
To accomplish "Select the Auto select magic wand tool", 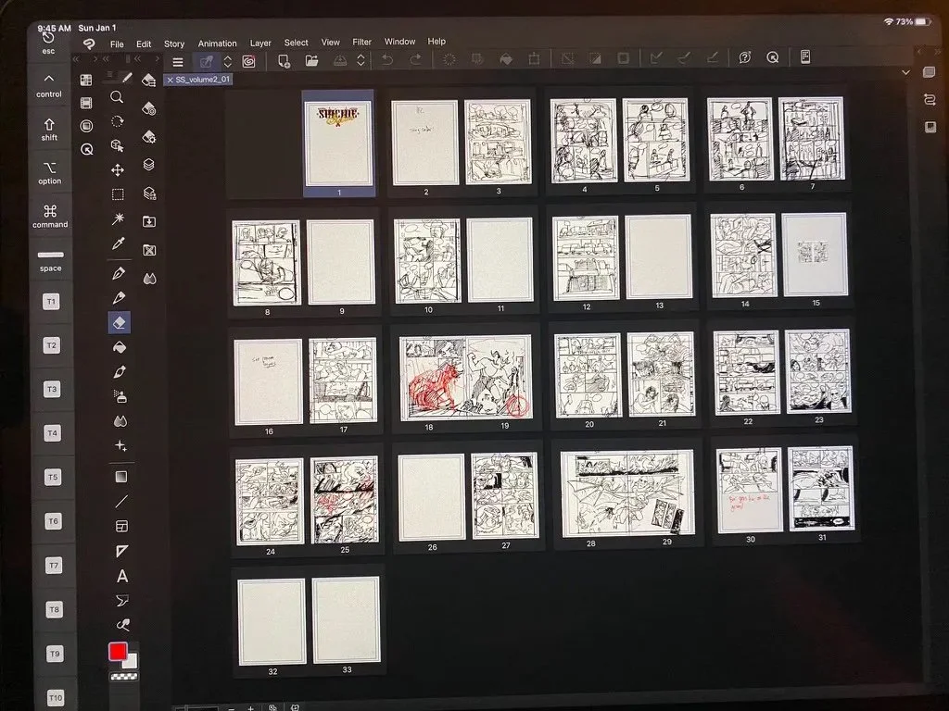I will click(x=118, y=218).
